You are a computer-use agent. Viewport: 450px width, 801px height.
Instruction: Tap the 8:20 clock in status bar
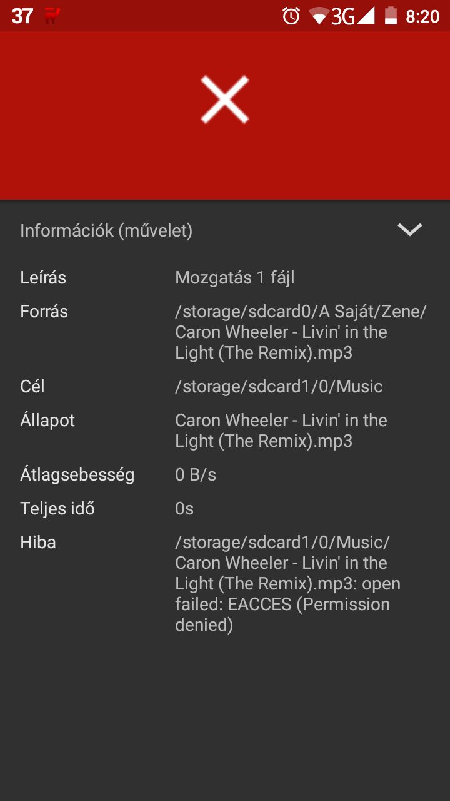coord(422,16)
